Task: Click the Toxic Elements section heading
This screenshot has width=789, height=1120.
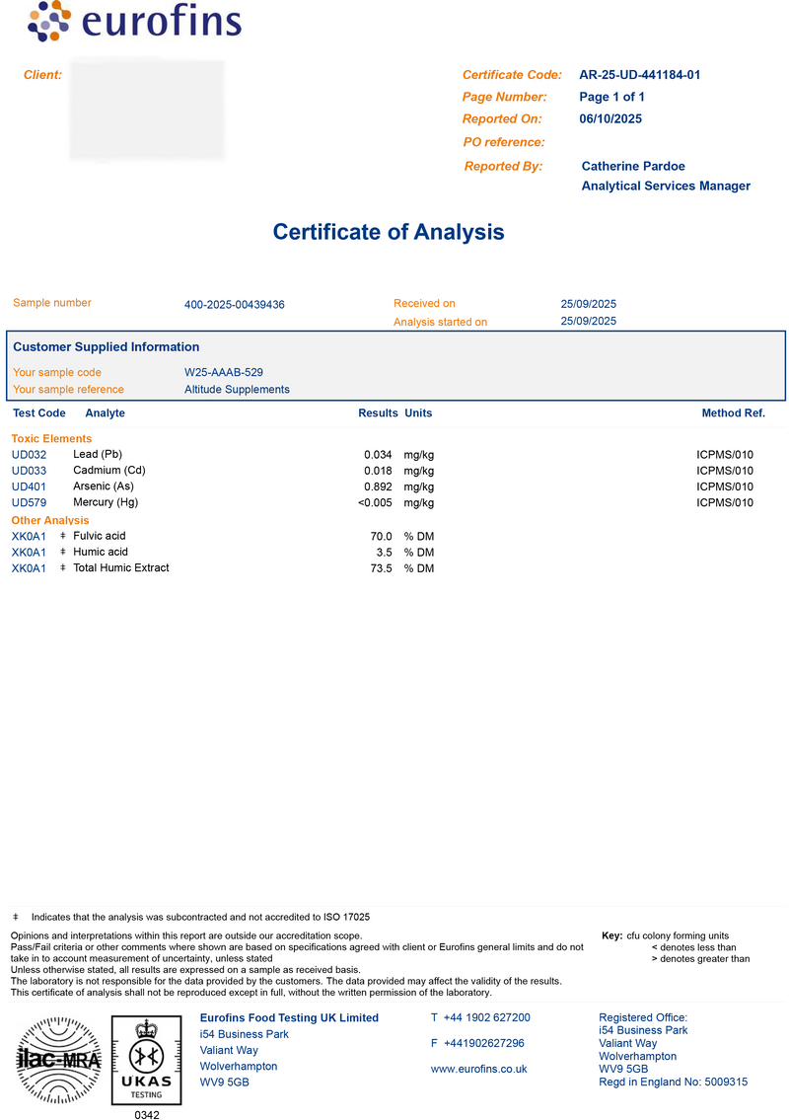Action: (x=51, y=438)
